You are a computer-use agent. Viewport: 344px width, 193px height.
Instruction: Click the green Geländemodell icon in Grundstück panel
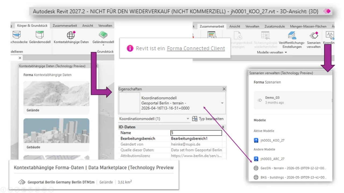(x=103, y=35)
